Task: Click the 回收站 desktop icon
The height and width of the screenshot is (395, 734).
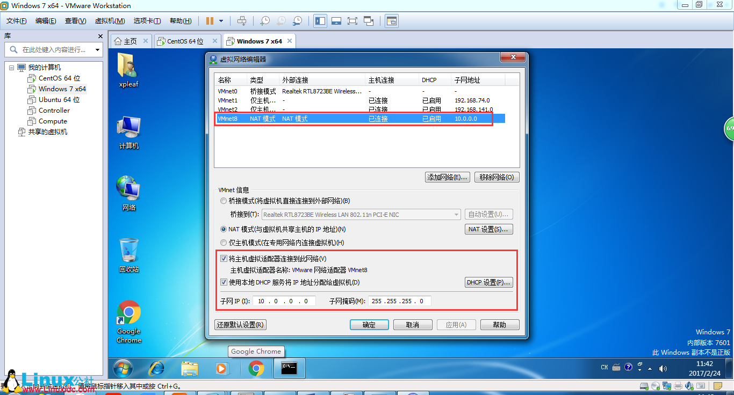Action: tap(128, 255)
